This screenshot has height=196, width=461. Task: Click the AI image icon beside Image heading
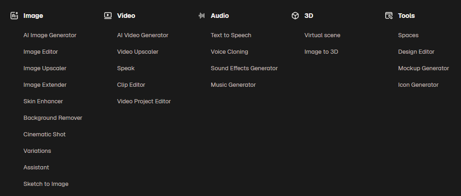[14, 16]
